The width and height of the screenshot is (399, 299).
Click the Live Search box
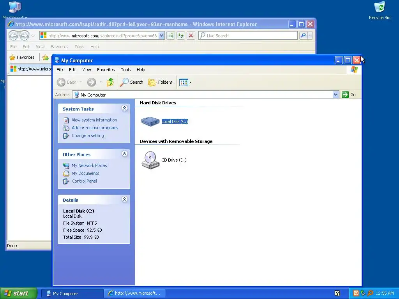(248, 35)
